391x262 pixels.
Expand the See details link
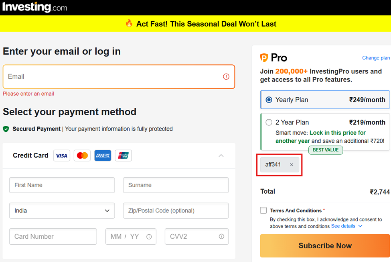pyautogui.click(x=346, y=226)
